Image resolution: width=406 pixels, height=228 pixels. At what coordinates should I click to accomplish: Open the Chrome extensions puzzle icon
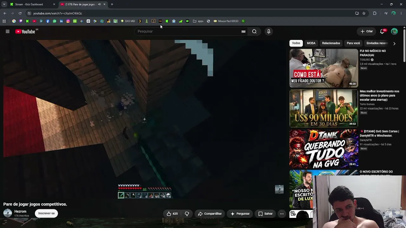[375, 13]
